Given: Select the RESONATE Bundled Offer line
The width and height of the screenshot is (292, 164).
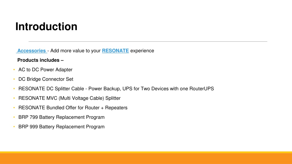Looking at the screenshot, I should (x=73, y=108).
